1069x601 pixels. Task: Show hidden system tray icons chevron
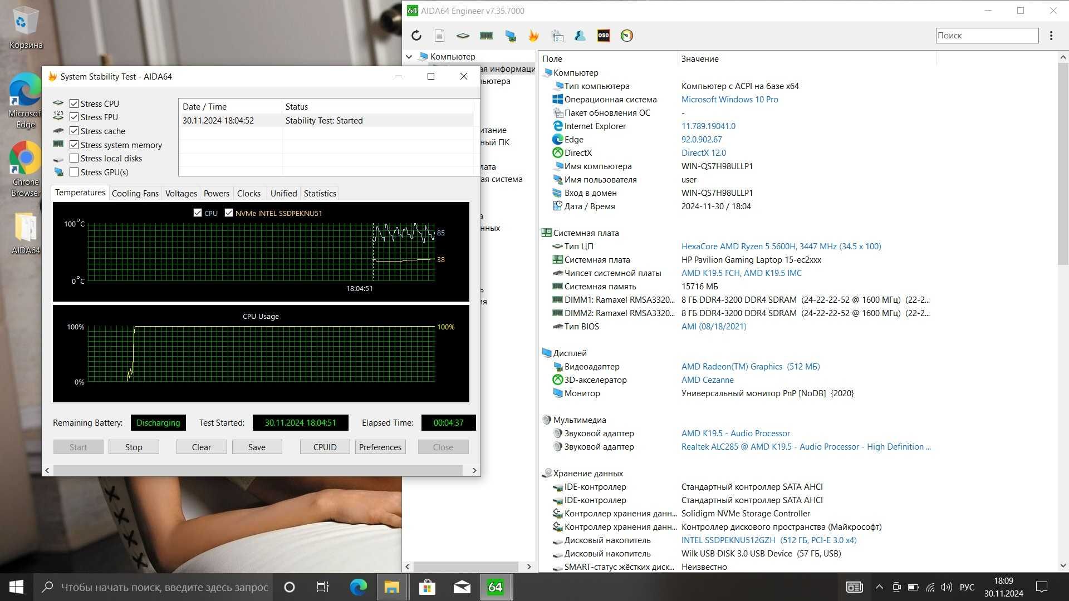(879, 587)
